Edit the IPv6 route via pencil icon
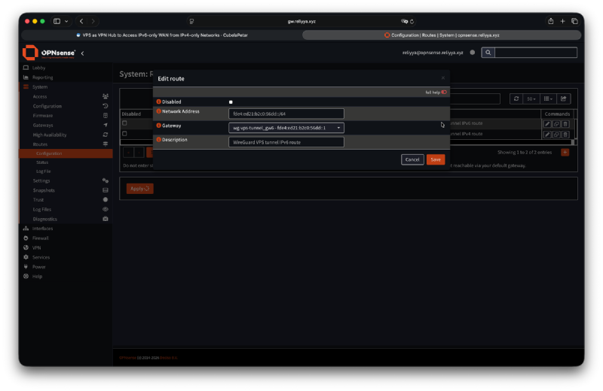This screenshot has height=391, width=603. pos(547,123)
